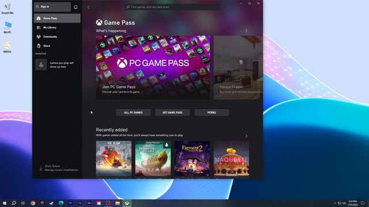
Task: Open Store in the sidebar
Action: tap(57, 46)
